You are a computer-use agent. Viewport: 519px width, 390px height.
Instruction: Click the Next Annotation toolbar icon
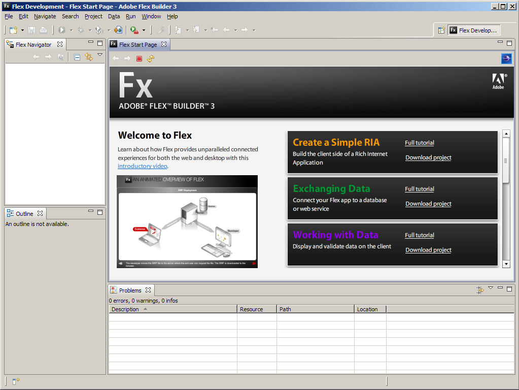click(x=178, y=30)
